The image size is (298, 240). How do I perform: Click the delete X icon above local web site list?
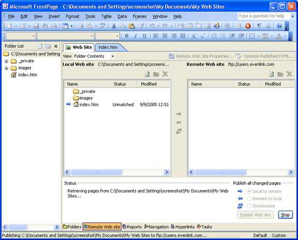click(x=165, y=74)
